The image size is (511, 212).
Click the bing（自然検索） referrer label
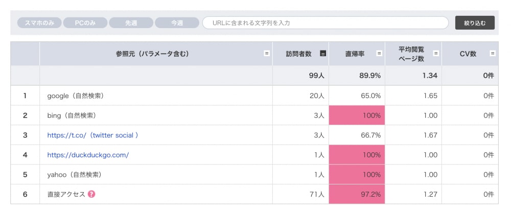click(x=72, y=115)
